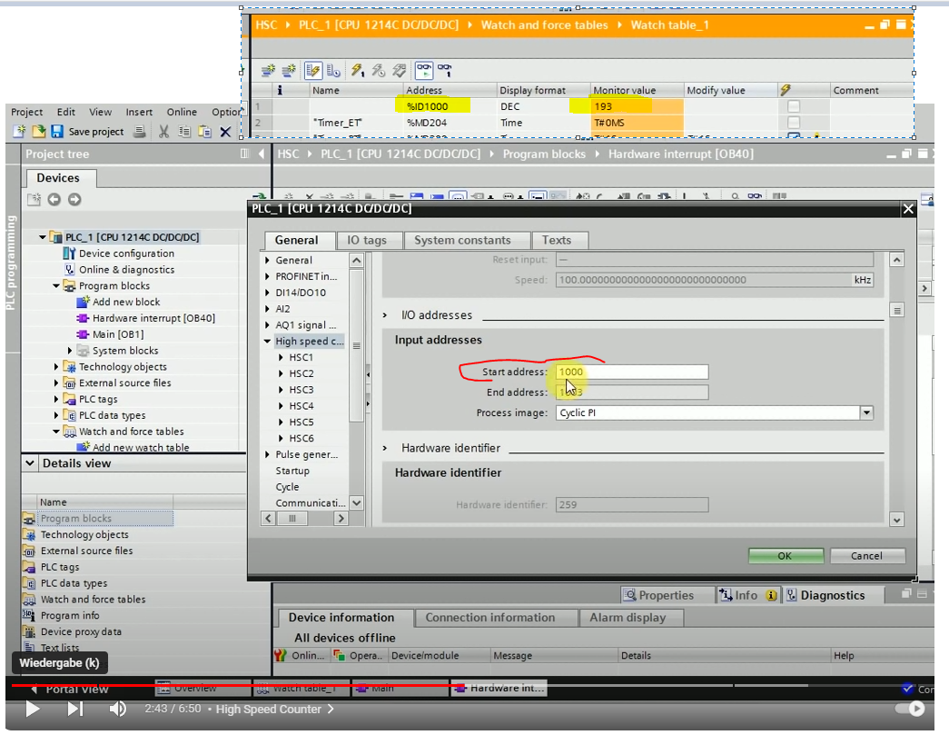Click the Save project icon
The height and width of the screenshot is (735, 949).
[57, 132]
